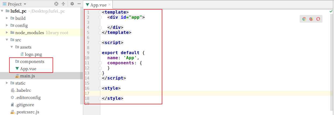334x115 pixels.
Task: Select the assets folder
Action: pyautogui.click(x=23, y=47)
